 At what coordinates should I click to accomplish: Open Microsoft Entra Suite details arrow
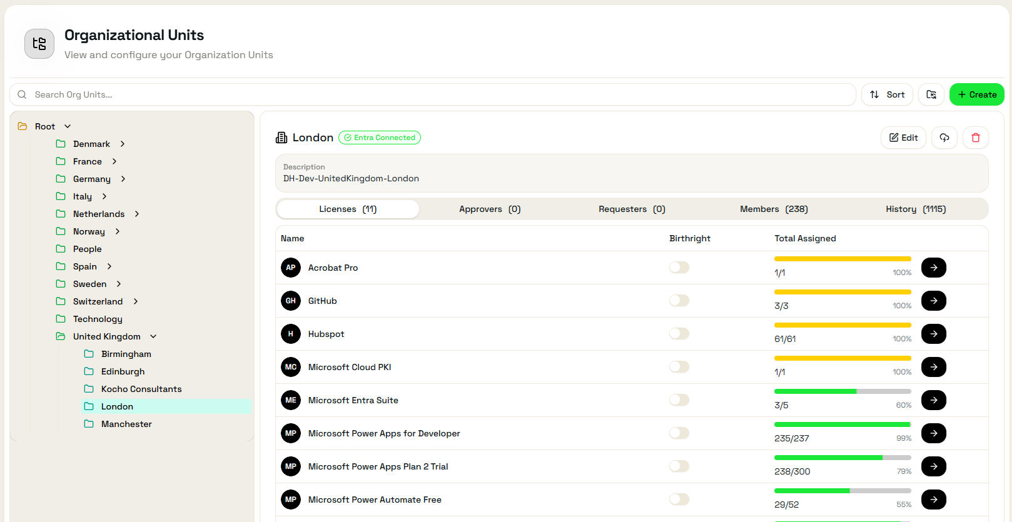pyautogui.click(x=934, y=400)
